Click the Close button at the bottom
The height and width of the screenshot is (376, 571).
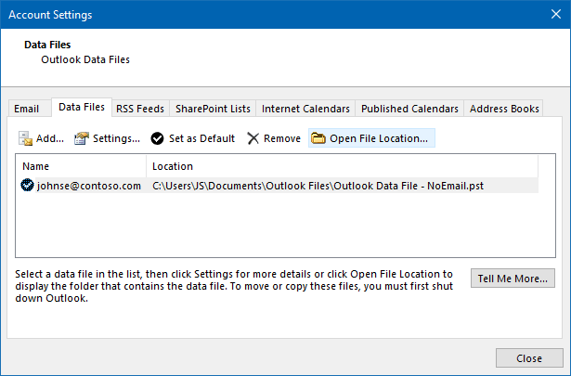tap(529, 358)
